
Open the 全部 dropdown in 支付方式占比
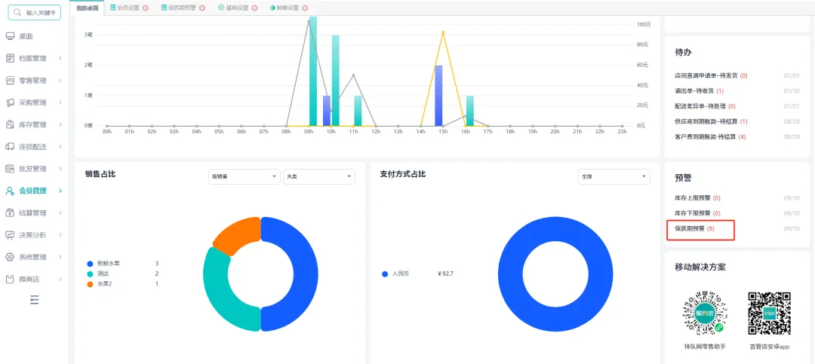click(x=614, y=176)
